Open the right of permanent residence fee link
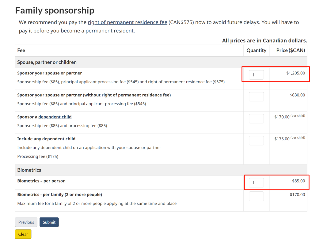331x241 pixels. point(127,22)
